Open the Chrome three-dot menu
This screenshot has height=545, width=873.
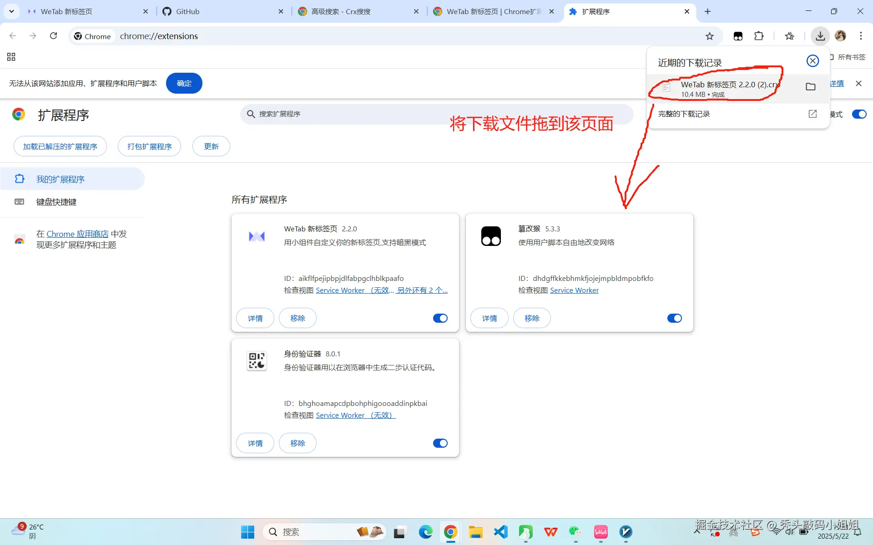(x=861, y=36)
